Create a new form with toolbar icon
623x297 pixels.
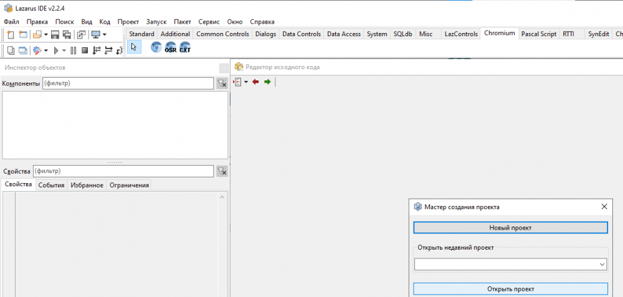point(23,34)
